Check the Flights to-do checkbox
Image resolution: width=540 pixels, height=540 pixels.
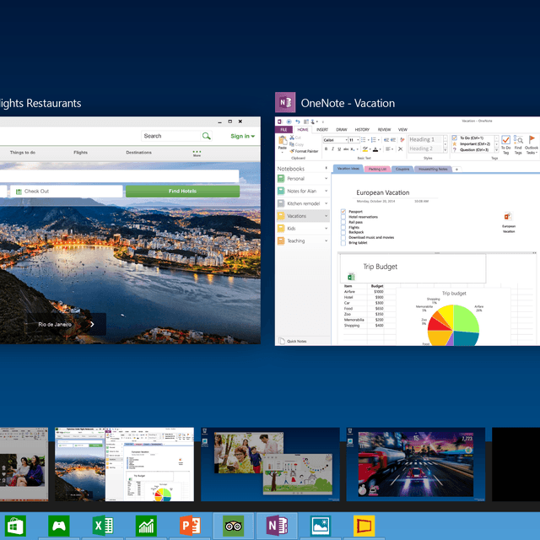[x=343, y=227]
